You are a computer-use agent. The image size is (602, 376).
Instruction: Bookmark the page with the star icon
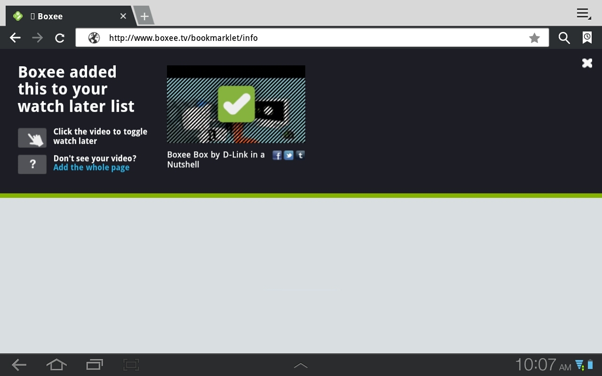click(534, 38)
